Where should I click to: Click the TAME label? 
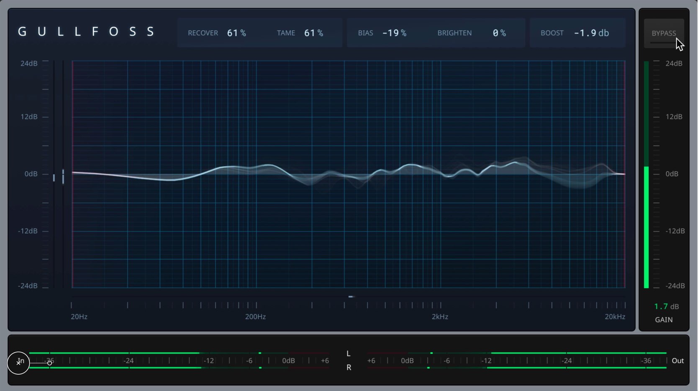[x=286, y=33]
